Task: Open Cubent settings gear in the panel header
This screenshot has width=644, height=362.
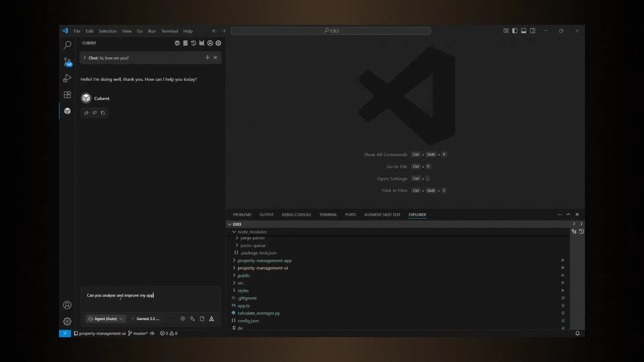Action: coord(218,43)
